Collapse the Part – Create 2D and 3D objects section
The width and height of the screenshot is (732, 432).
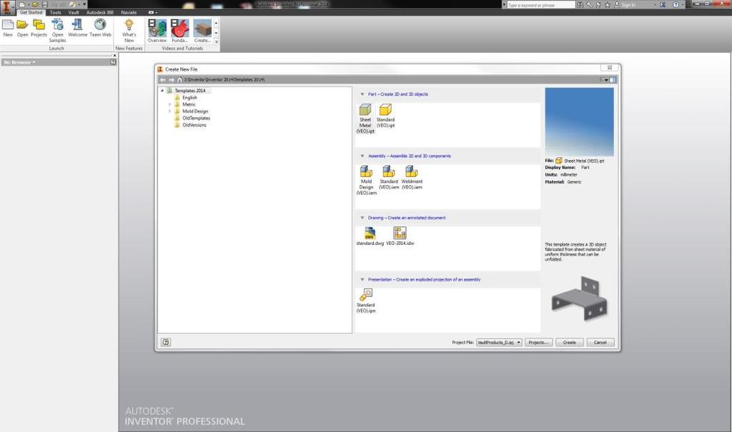pos(362,94)
